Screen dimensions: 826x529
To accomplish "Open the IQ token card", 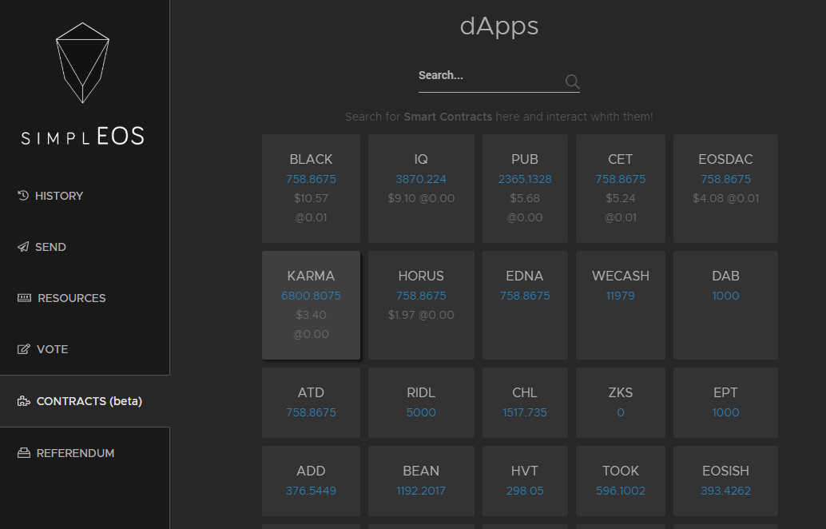I will pos(421,188).
